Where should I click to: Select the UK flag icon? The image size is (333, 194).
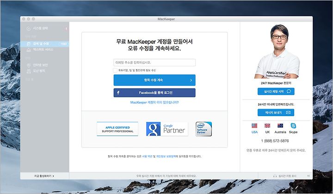(x=267, y=126)
